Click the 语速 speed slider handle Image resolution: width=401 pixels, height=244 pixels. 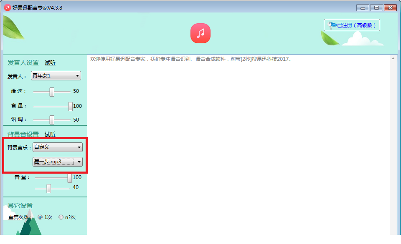tap(52, 92)
